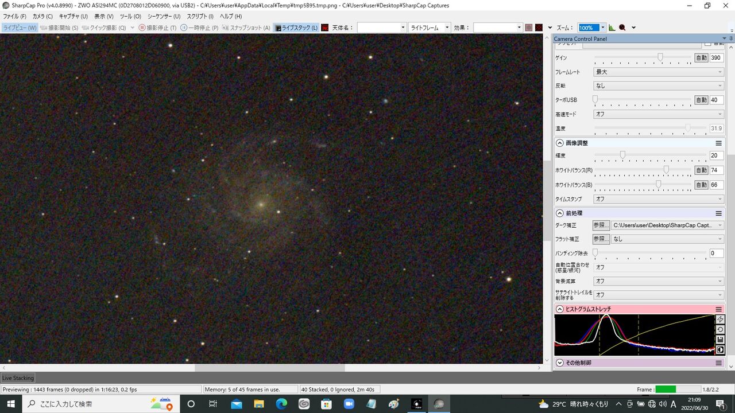The width and height of the screenshot is (735, 413).
Task: Click スナップショット (A) in the toolbar
Action: point(246,28)
